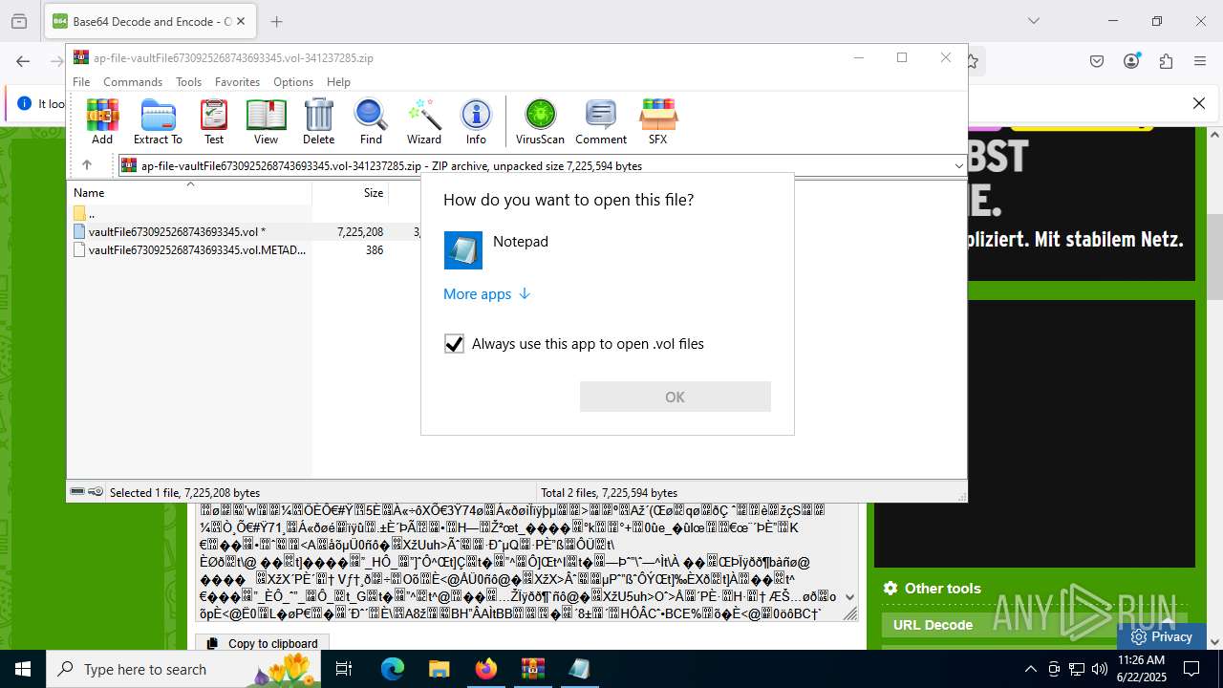Toggle Always use this app for .vol files
Image resolution: width=1223 pixels, height=688 pixels.
click(455, 344)
